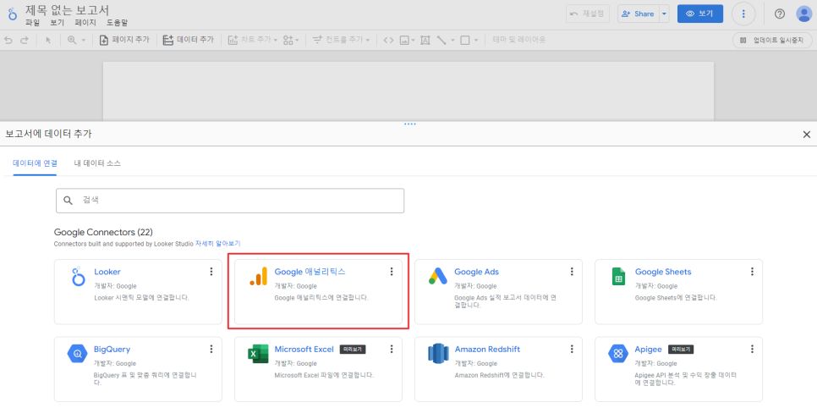Select the Google Ads connector
This screenshot has width=817, height=408.
point(499,292)
